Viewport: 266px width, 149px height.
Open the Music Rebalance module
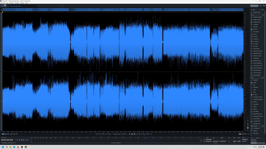pos(257,63)
